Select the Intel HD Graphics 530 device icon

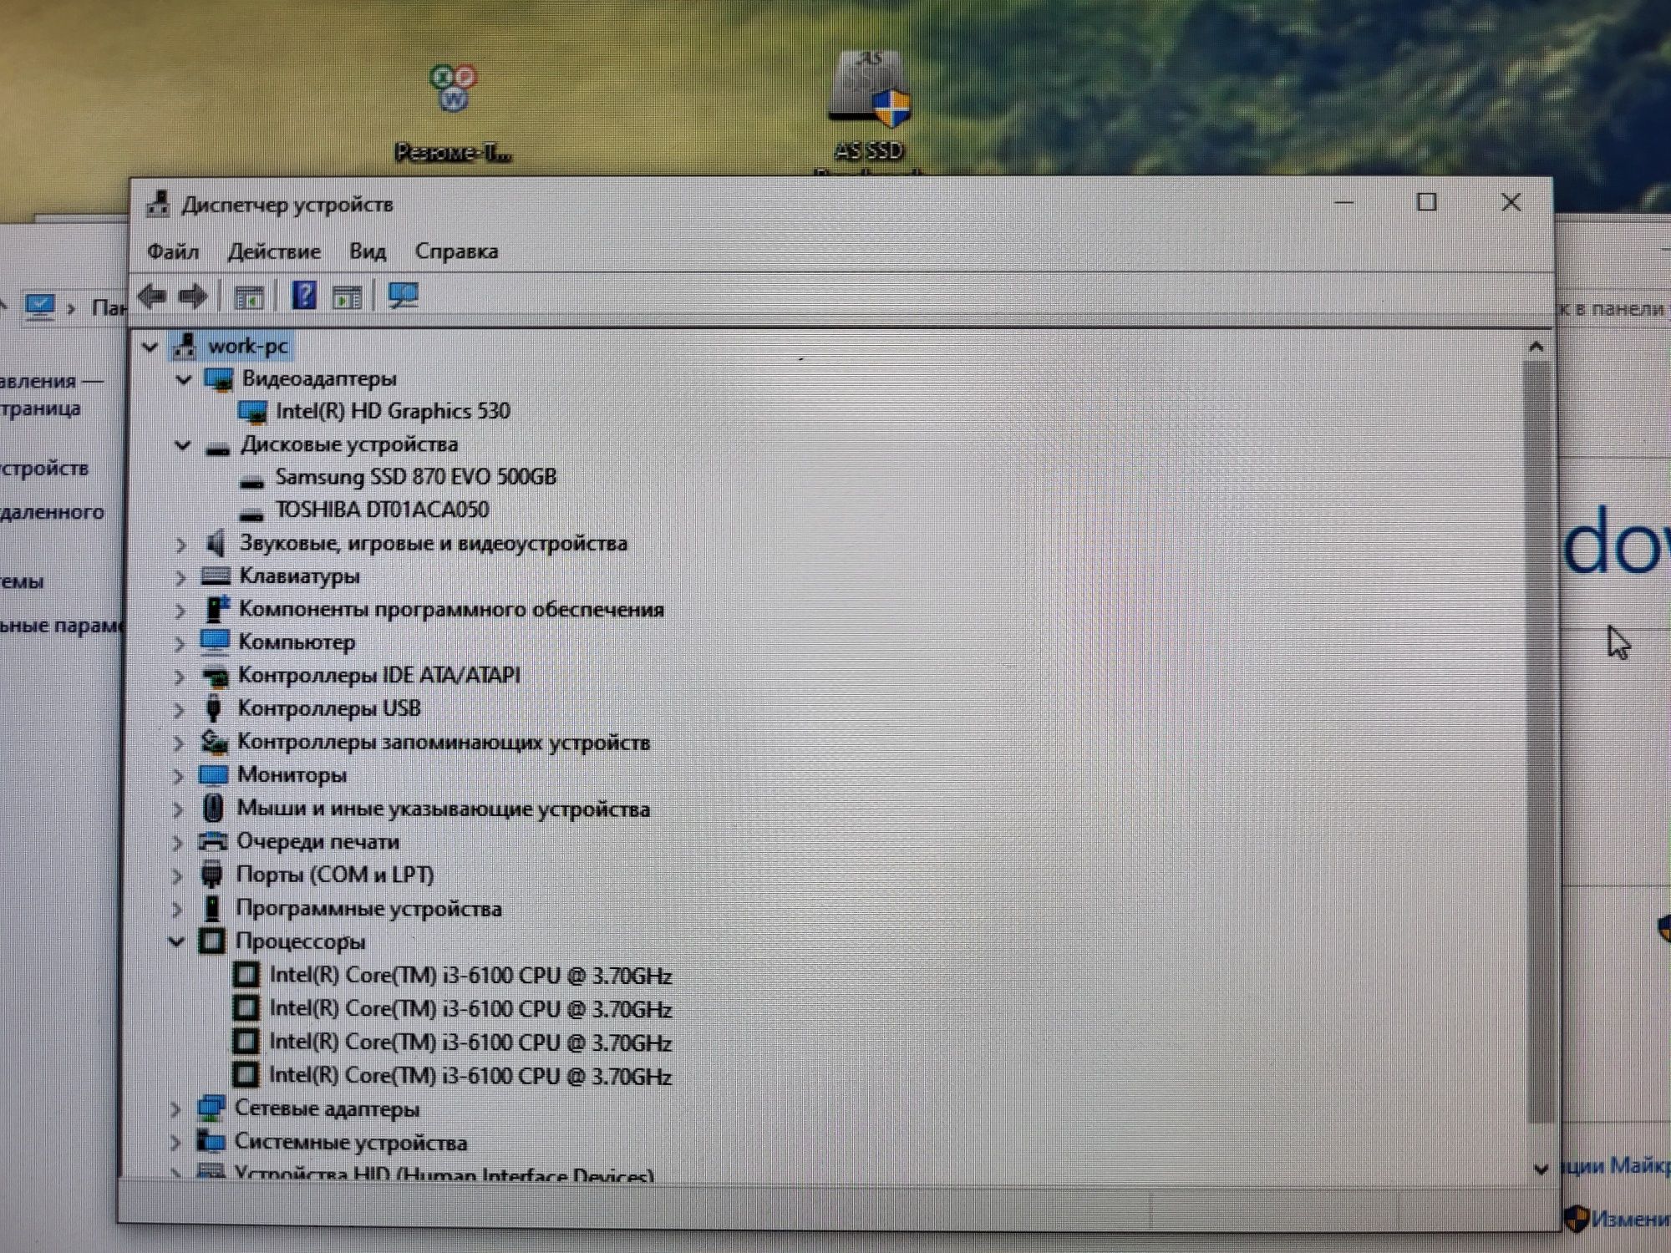pyautogui.click(x=252, y=412)
